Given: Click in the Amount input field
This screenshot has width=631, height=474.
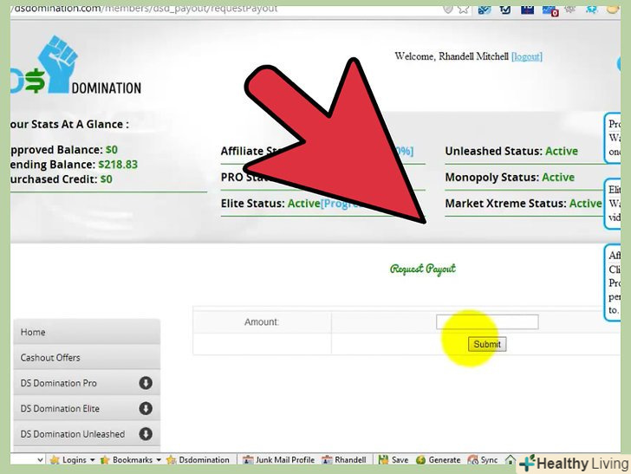Looking at the screenshot, I should pos(487,321).
